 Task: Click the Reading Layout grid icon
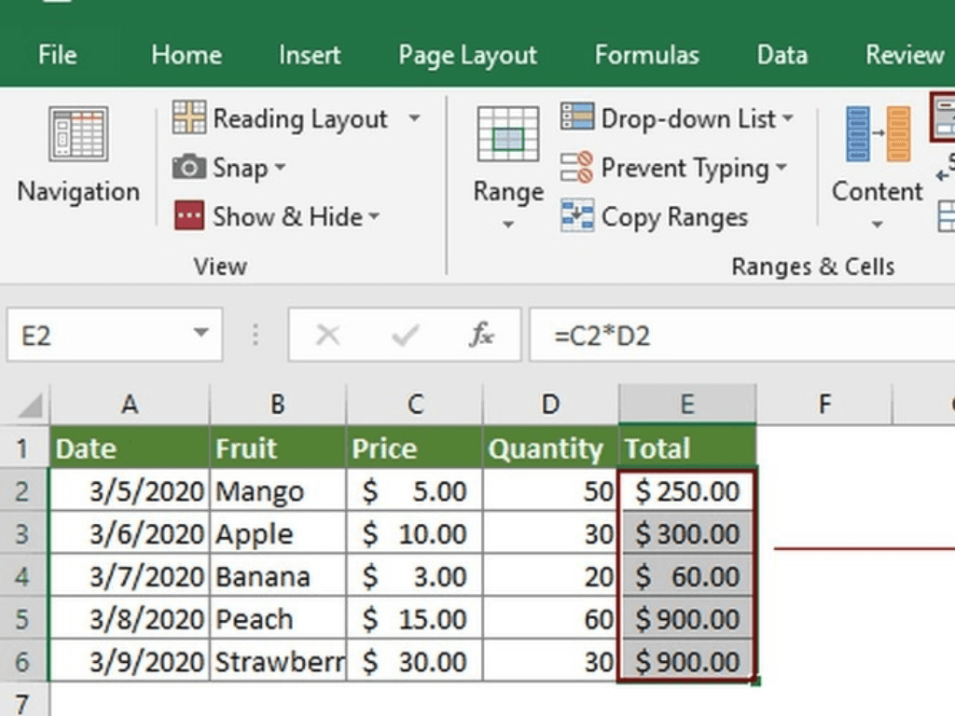point(189,118)
